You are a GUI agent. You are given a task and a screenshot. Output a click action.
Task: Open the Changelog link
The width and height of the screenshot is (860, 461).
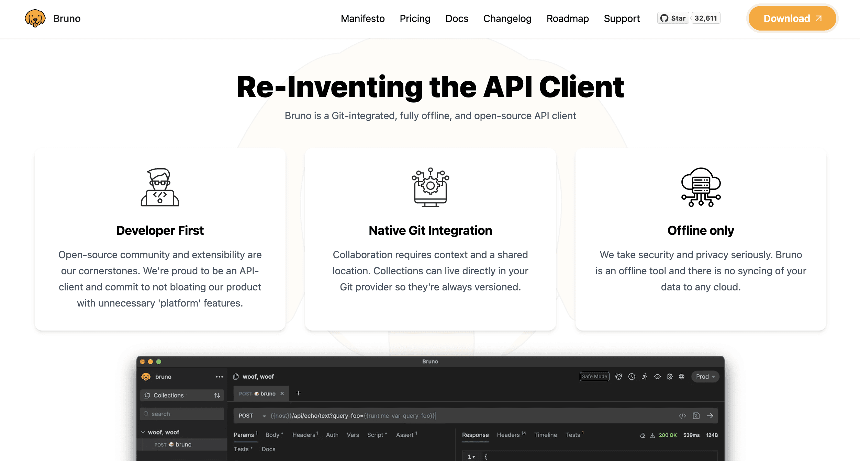click(507, 19)
